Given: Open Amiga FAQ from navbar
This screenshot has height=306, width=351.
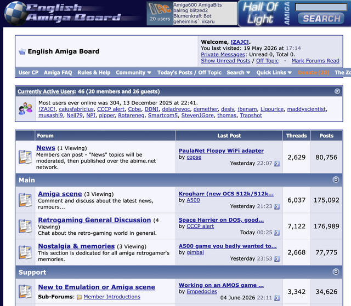Looking at the screenshot, I should pyautogui.click(x=58, y=73).
